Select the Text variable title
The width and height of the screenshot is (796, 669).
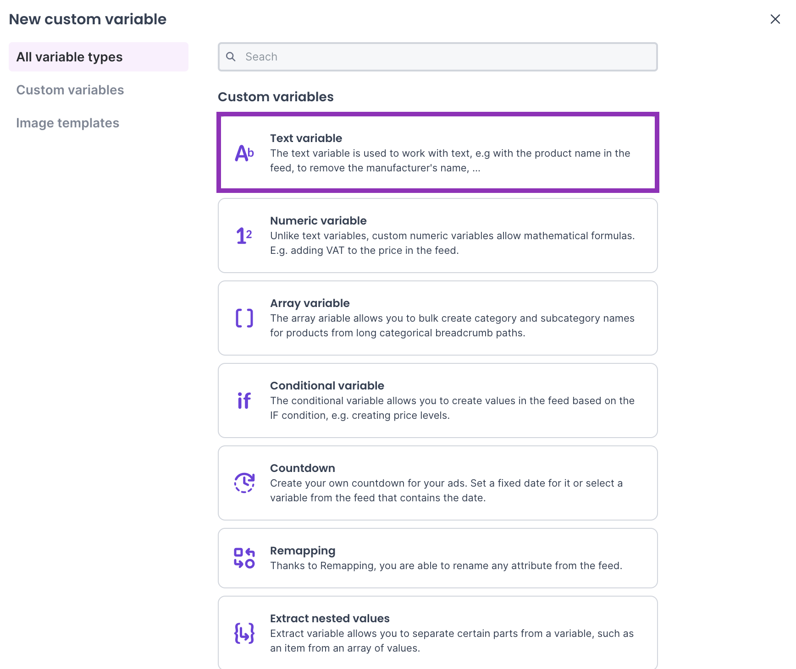(x=306, y=138)
